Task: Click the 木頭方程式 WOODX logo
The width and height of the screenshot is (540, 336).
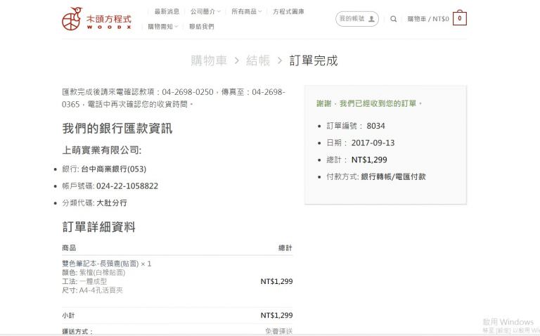Action: pos(96,19)
